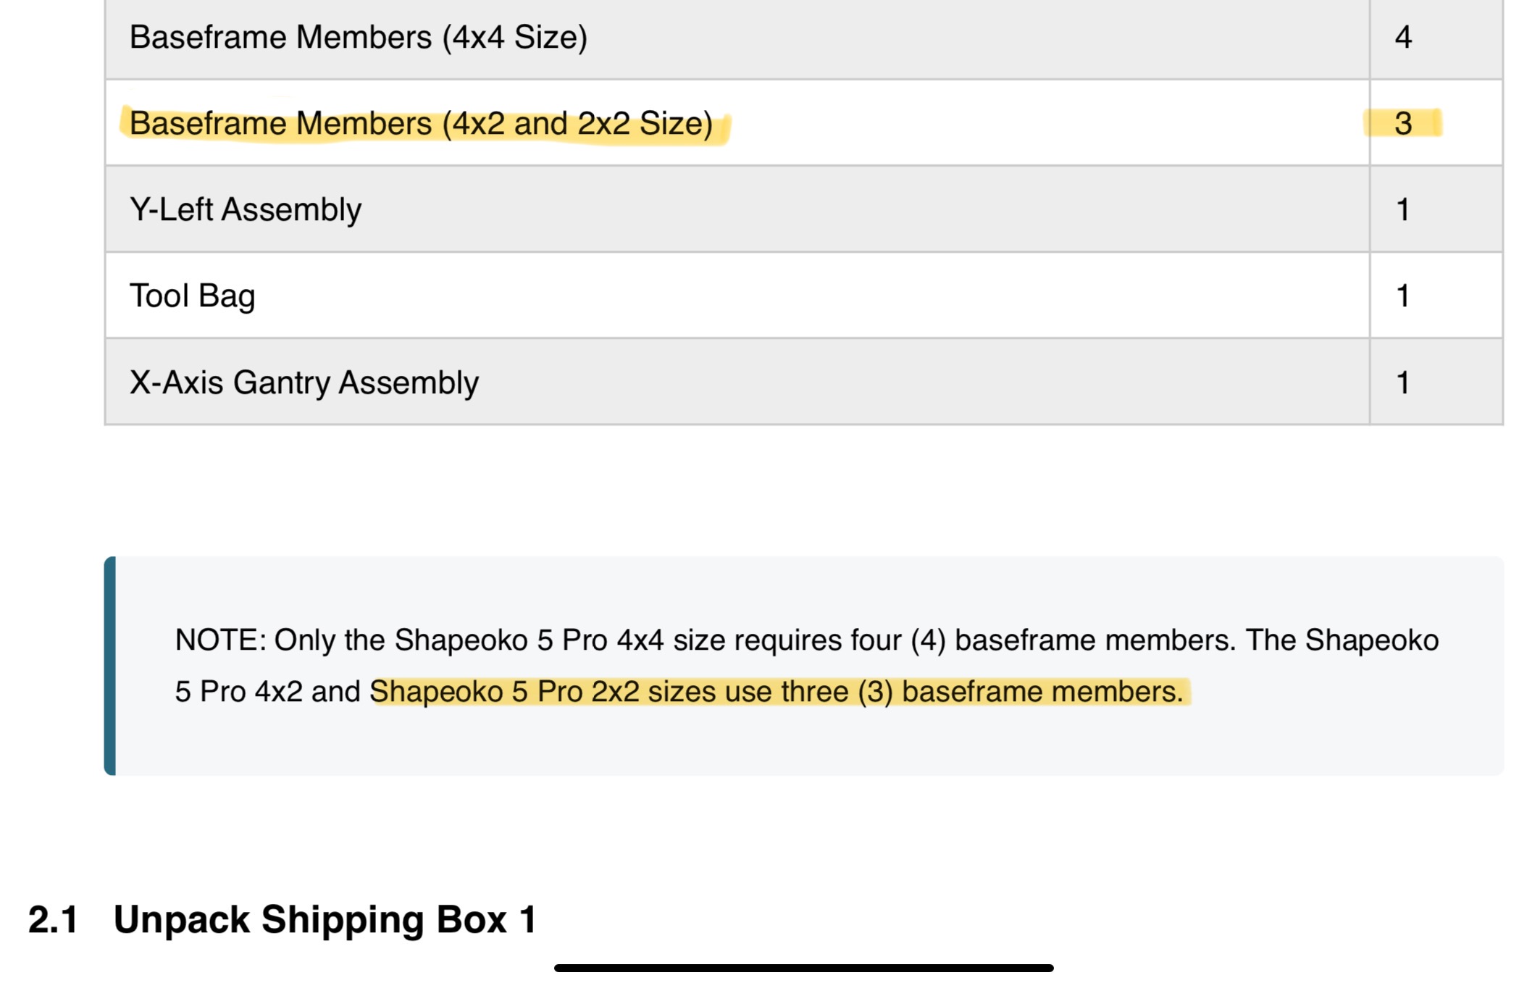Click the 2.1 section number

pyautogui.click(x=53, y=920)
